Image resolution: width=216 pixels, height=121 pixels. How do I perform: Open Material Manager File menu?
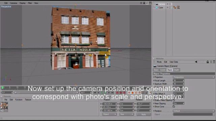coord(6,100)
